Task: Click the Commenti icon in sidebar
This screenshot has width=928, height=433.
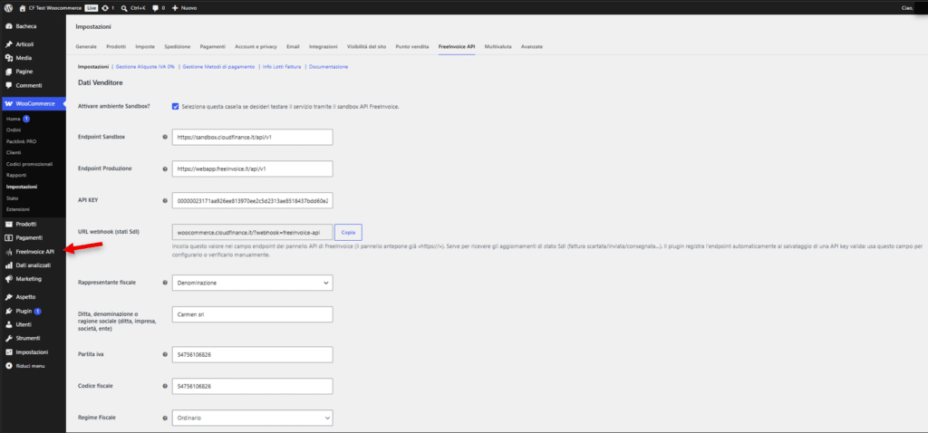Action: [x=9, y=85]
